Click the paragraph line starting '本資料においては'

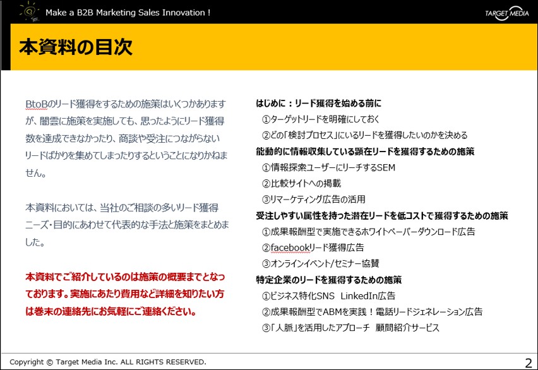(x=122, y=208)
